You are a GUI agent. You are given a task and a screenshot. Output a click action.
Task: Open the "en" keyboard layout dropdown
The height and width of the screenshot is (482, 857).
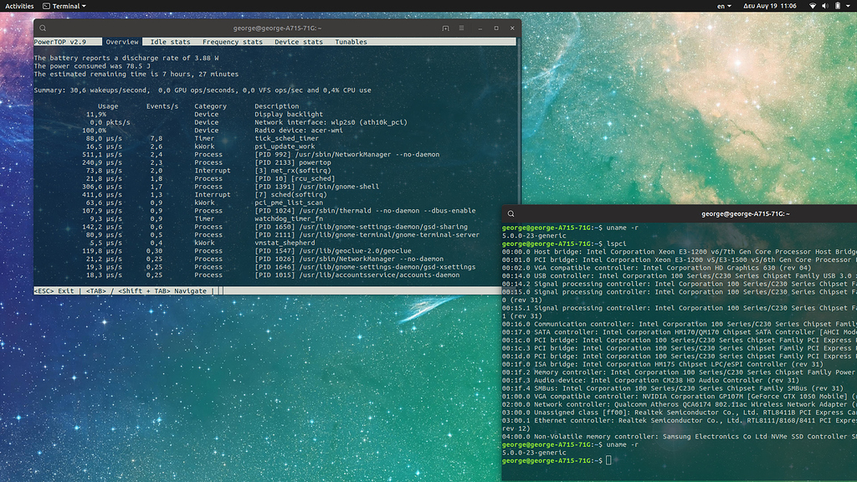(724, 6)
